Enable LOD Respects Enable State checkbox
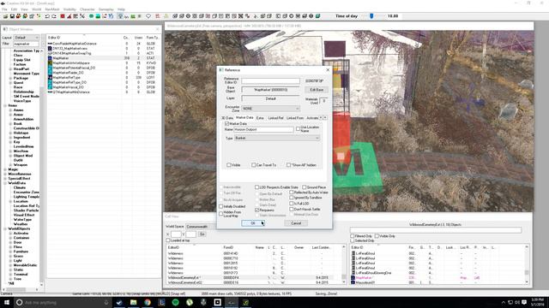The height and width of the screenshot is (308, 549). click(257, 187)
